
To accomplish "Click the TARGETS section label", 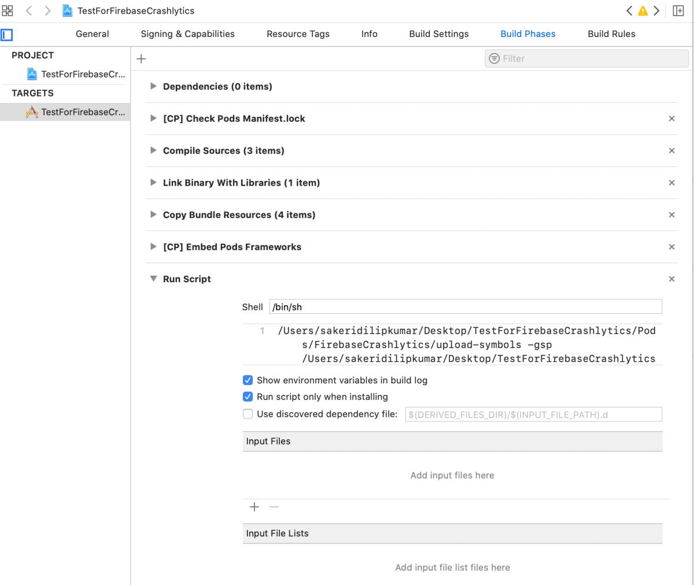I will coord(32,93).
